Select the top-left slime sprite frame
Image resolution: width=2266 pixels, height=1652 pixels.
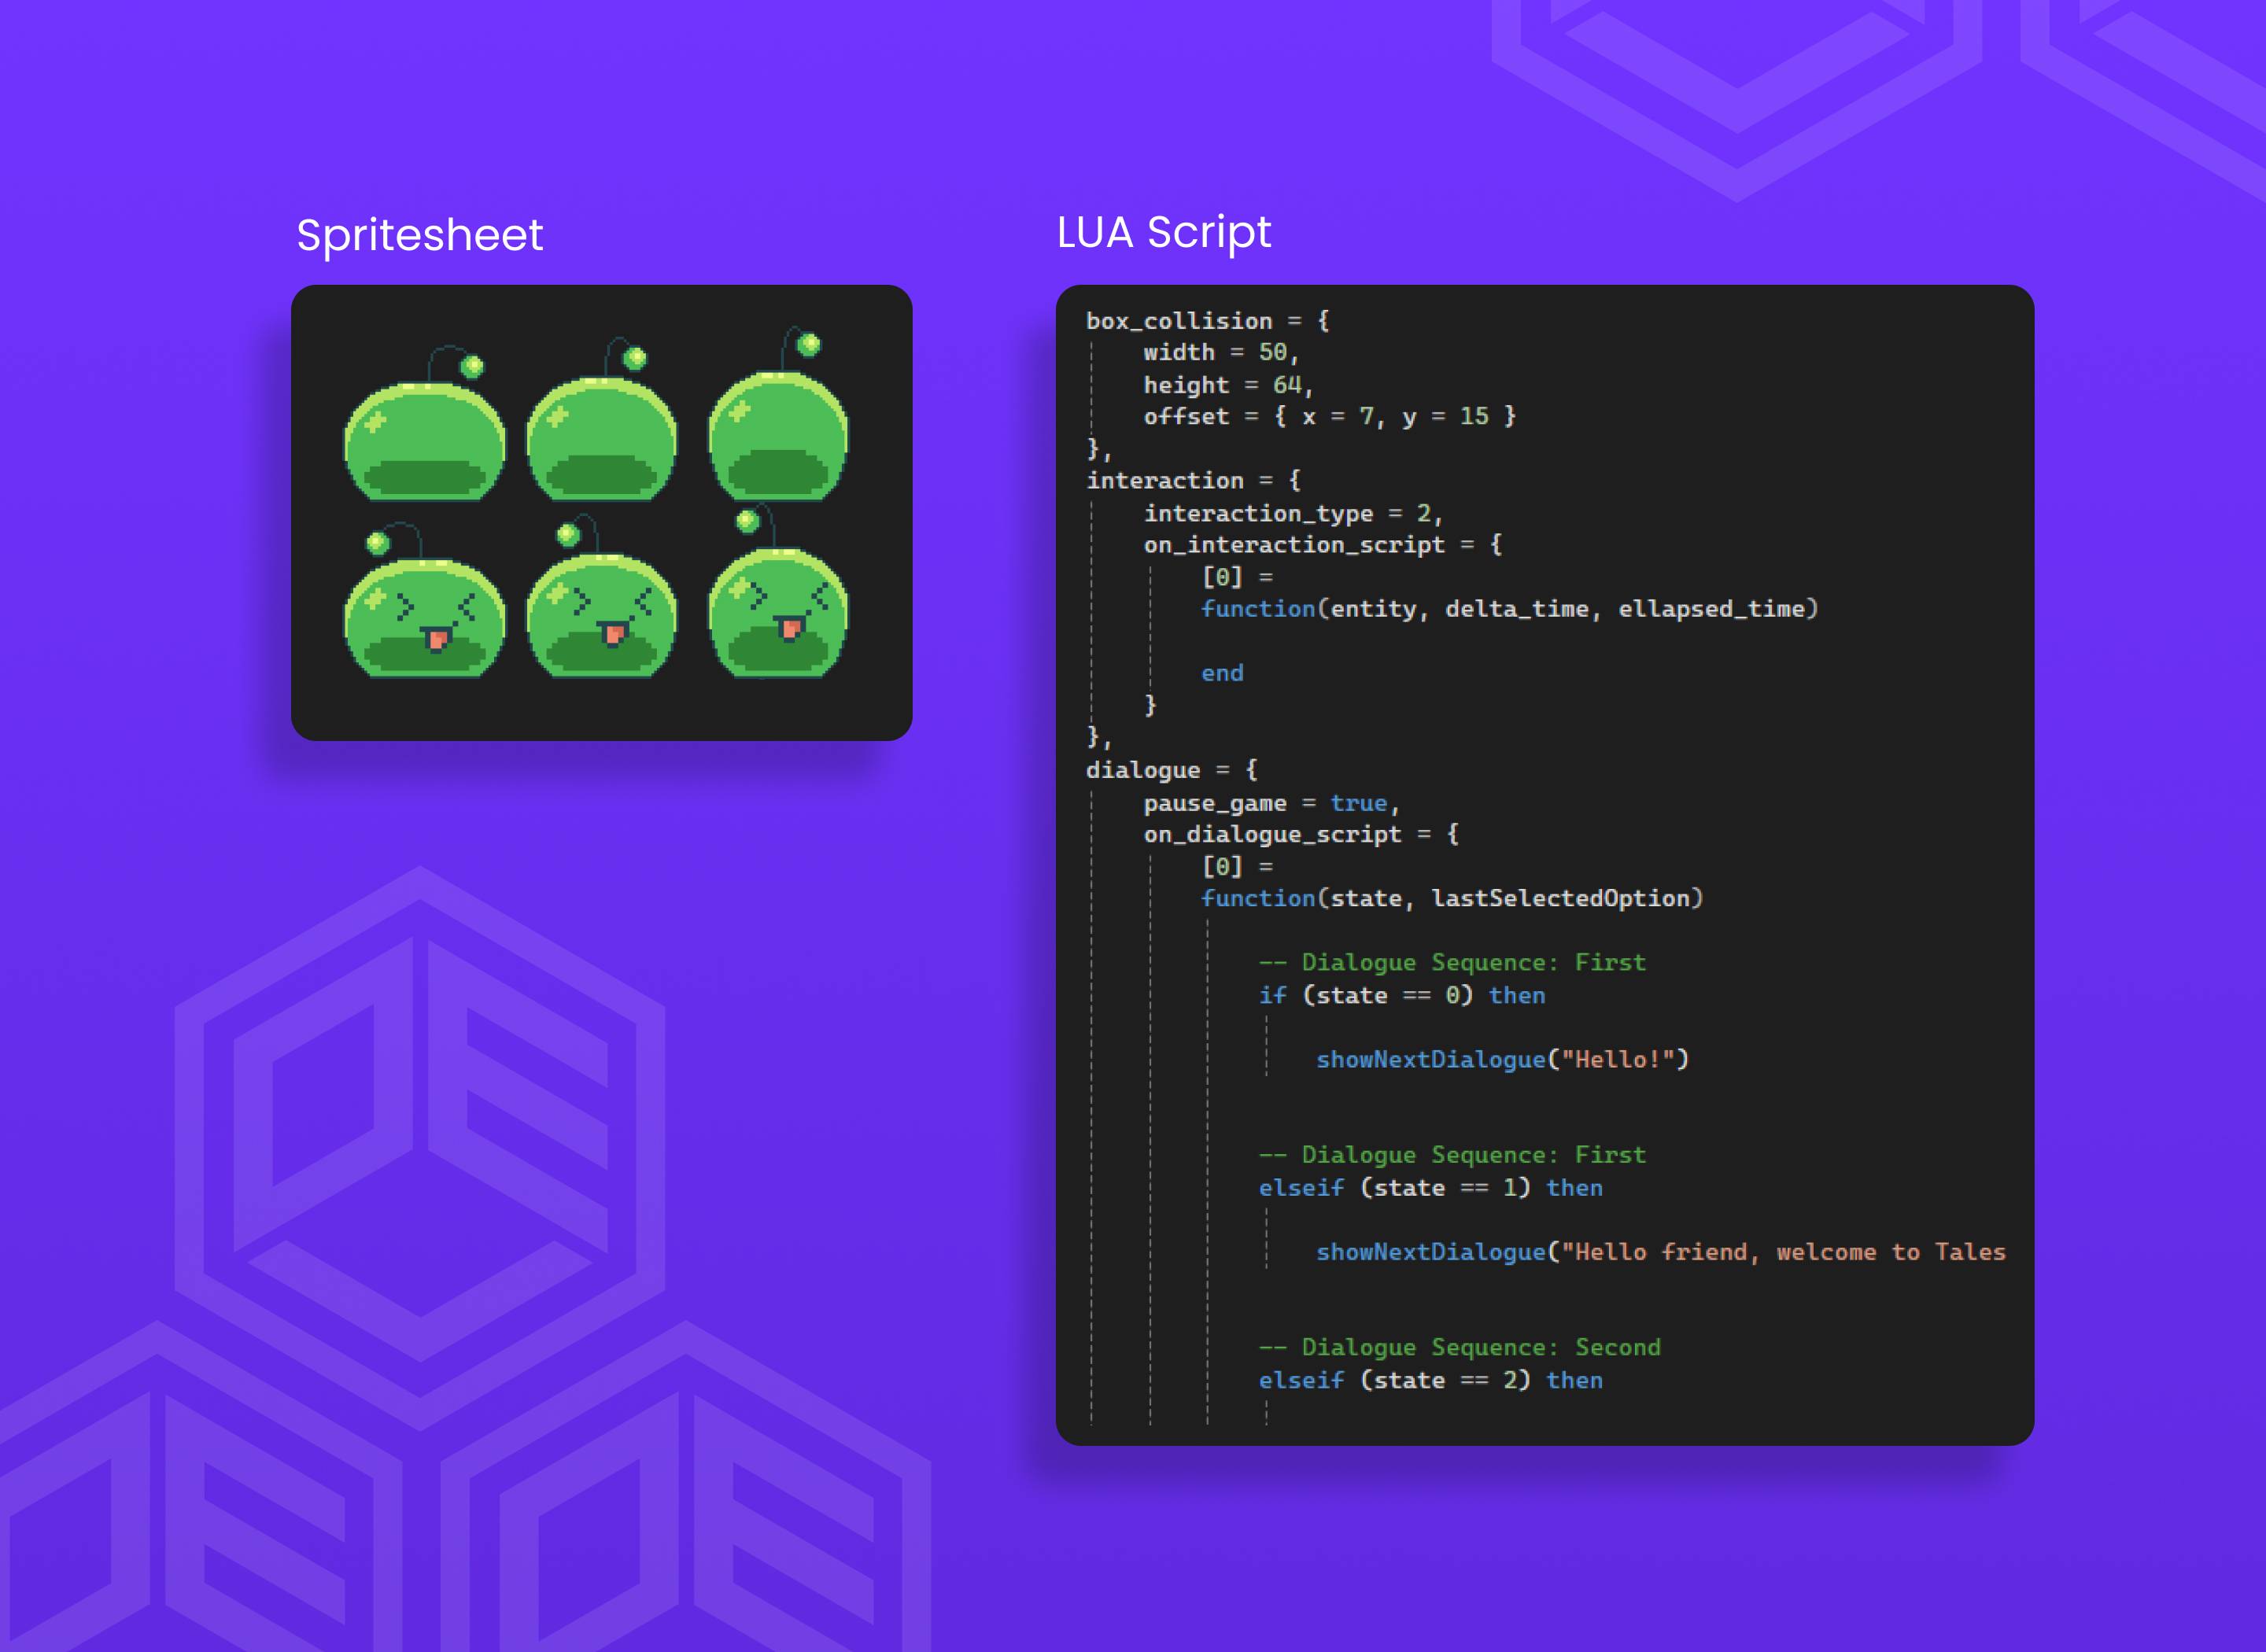(x=424, y=422)
